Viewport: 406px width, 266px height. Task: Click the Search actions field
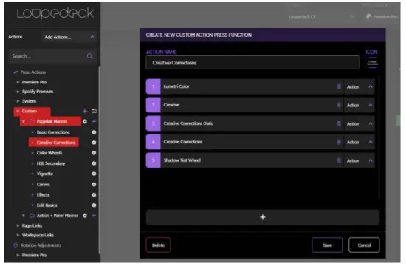pyautogui.click(x=53, y=56)
